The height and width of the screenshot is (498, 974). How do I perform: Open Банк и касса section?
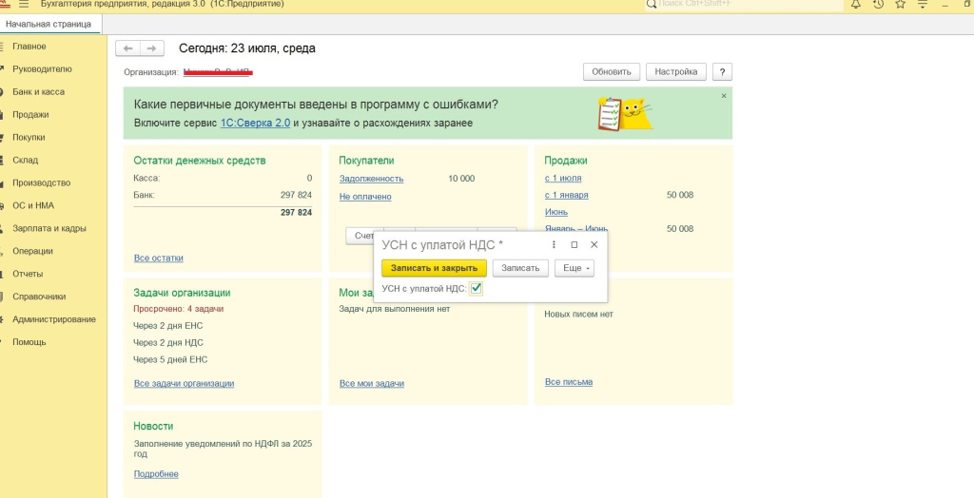pos(38,92)
